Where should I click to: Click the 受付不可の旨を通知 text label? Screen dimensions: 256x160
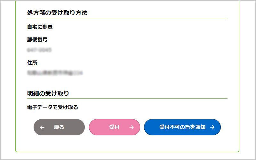tap(182, 127)
